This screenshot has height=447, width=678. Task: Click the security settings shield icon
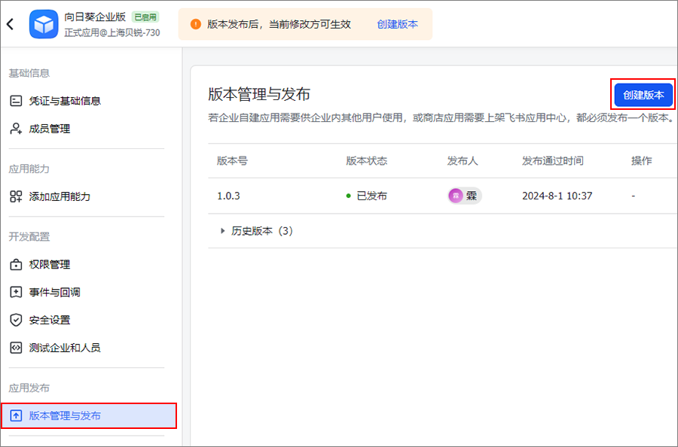click(x=16, y=320)
